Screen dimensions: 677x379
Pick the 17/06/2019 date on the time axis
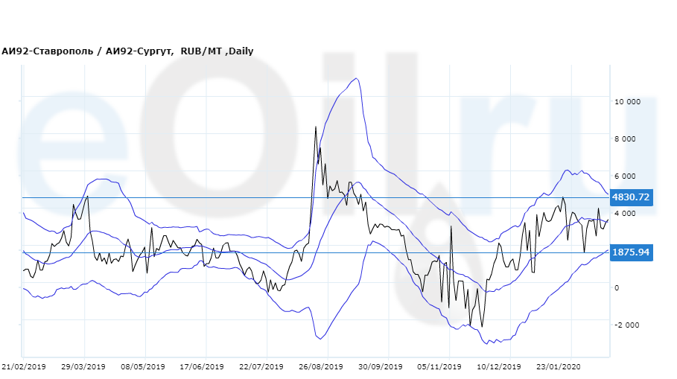pos(202,367)
